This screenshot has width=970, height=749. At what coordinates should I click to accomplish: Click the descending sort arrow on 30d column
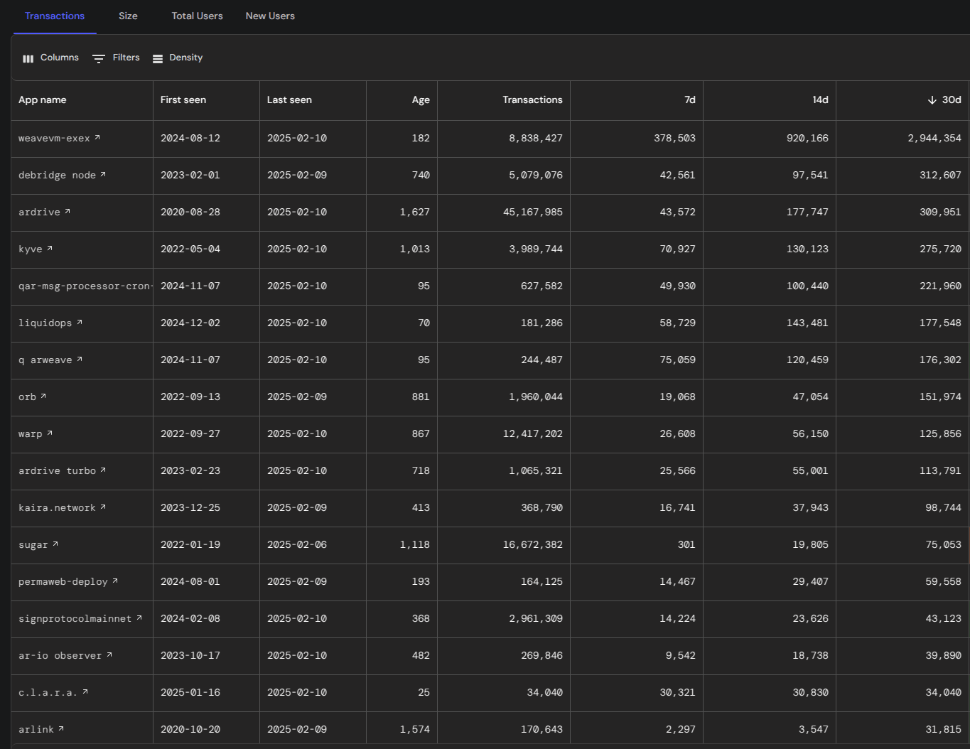[x=932, y=100]
